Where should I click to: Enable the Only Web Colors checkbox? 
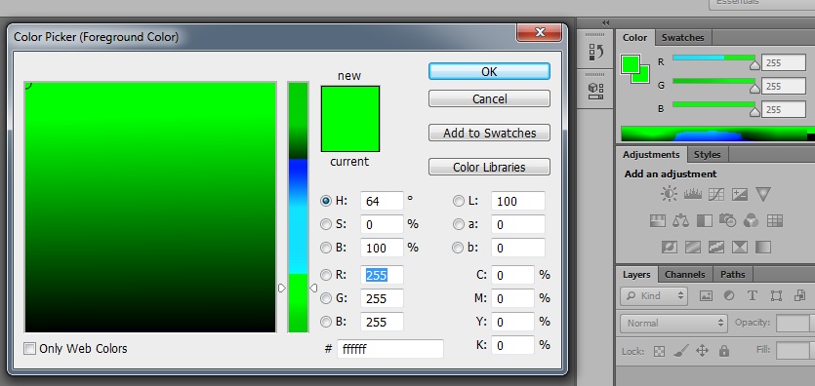click(30, 349)
